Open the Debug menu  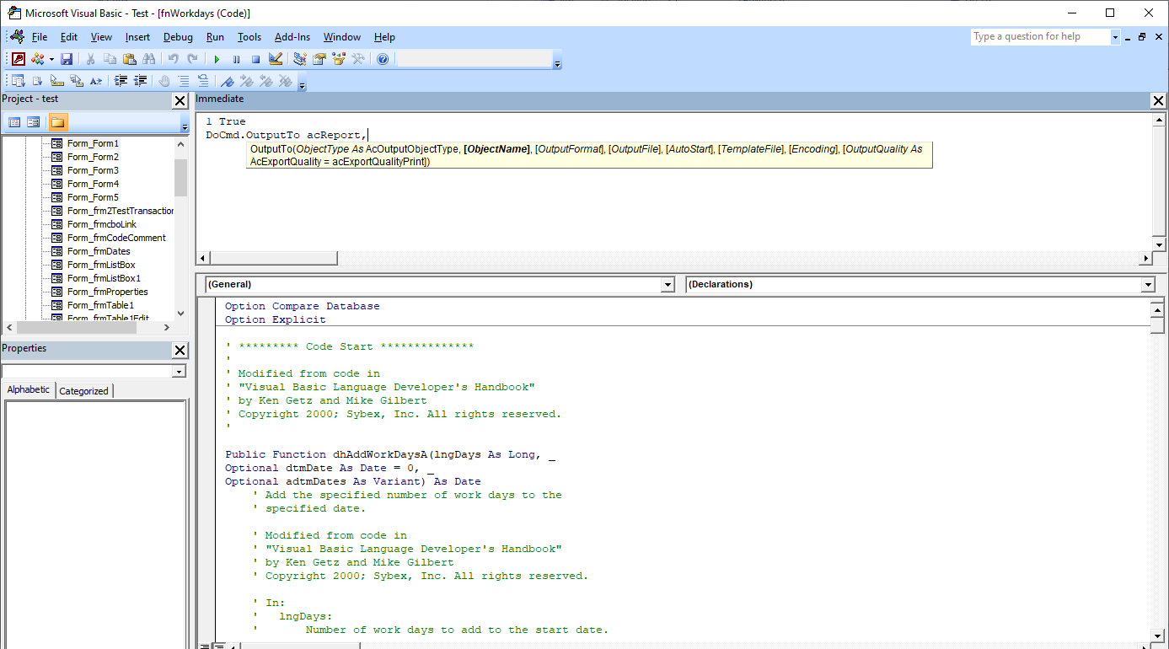click(178, 37)
